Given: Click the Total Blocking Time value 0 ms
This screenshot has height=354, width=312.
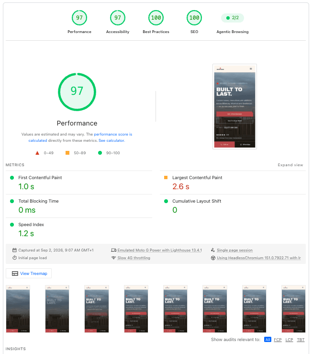Looking at the screenshot, I should [x=27, y=210].
